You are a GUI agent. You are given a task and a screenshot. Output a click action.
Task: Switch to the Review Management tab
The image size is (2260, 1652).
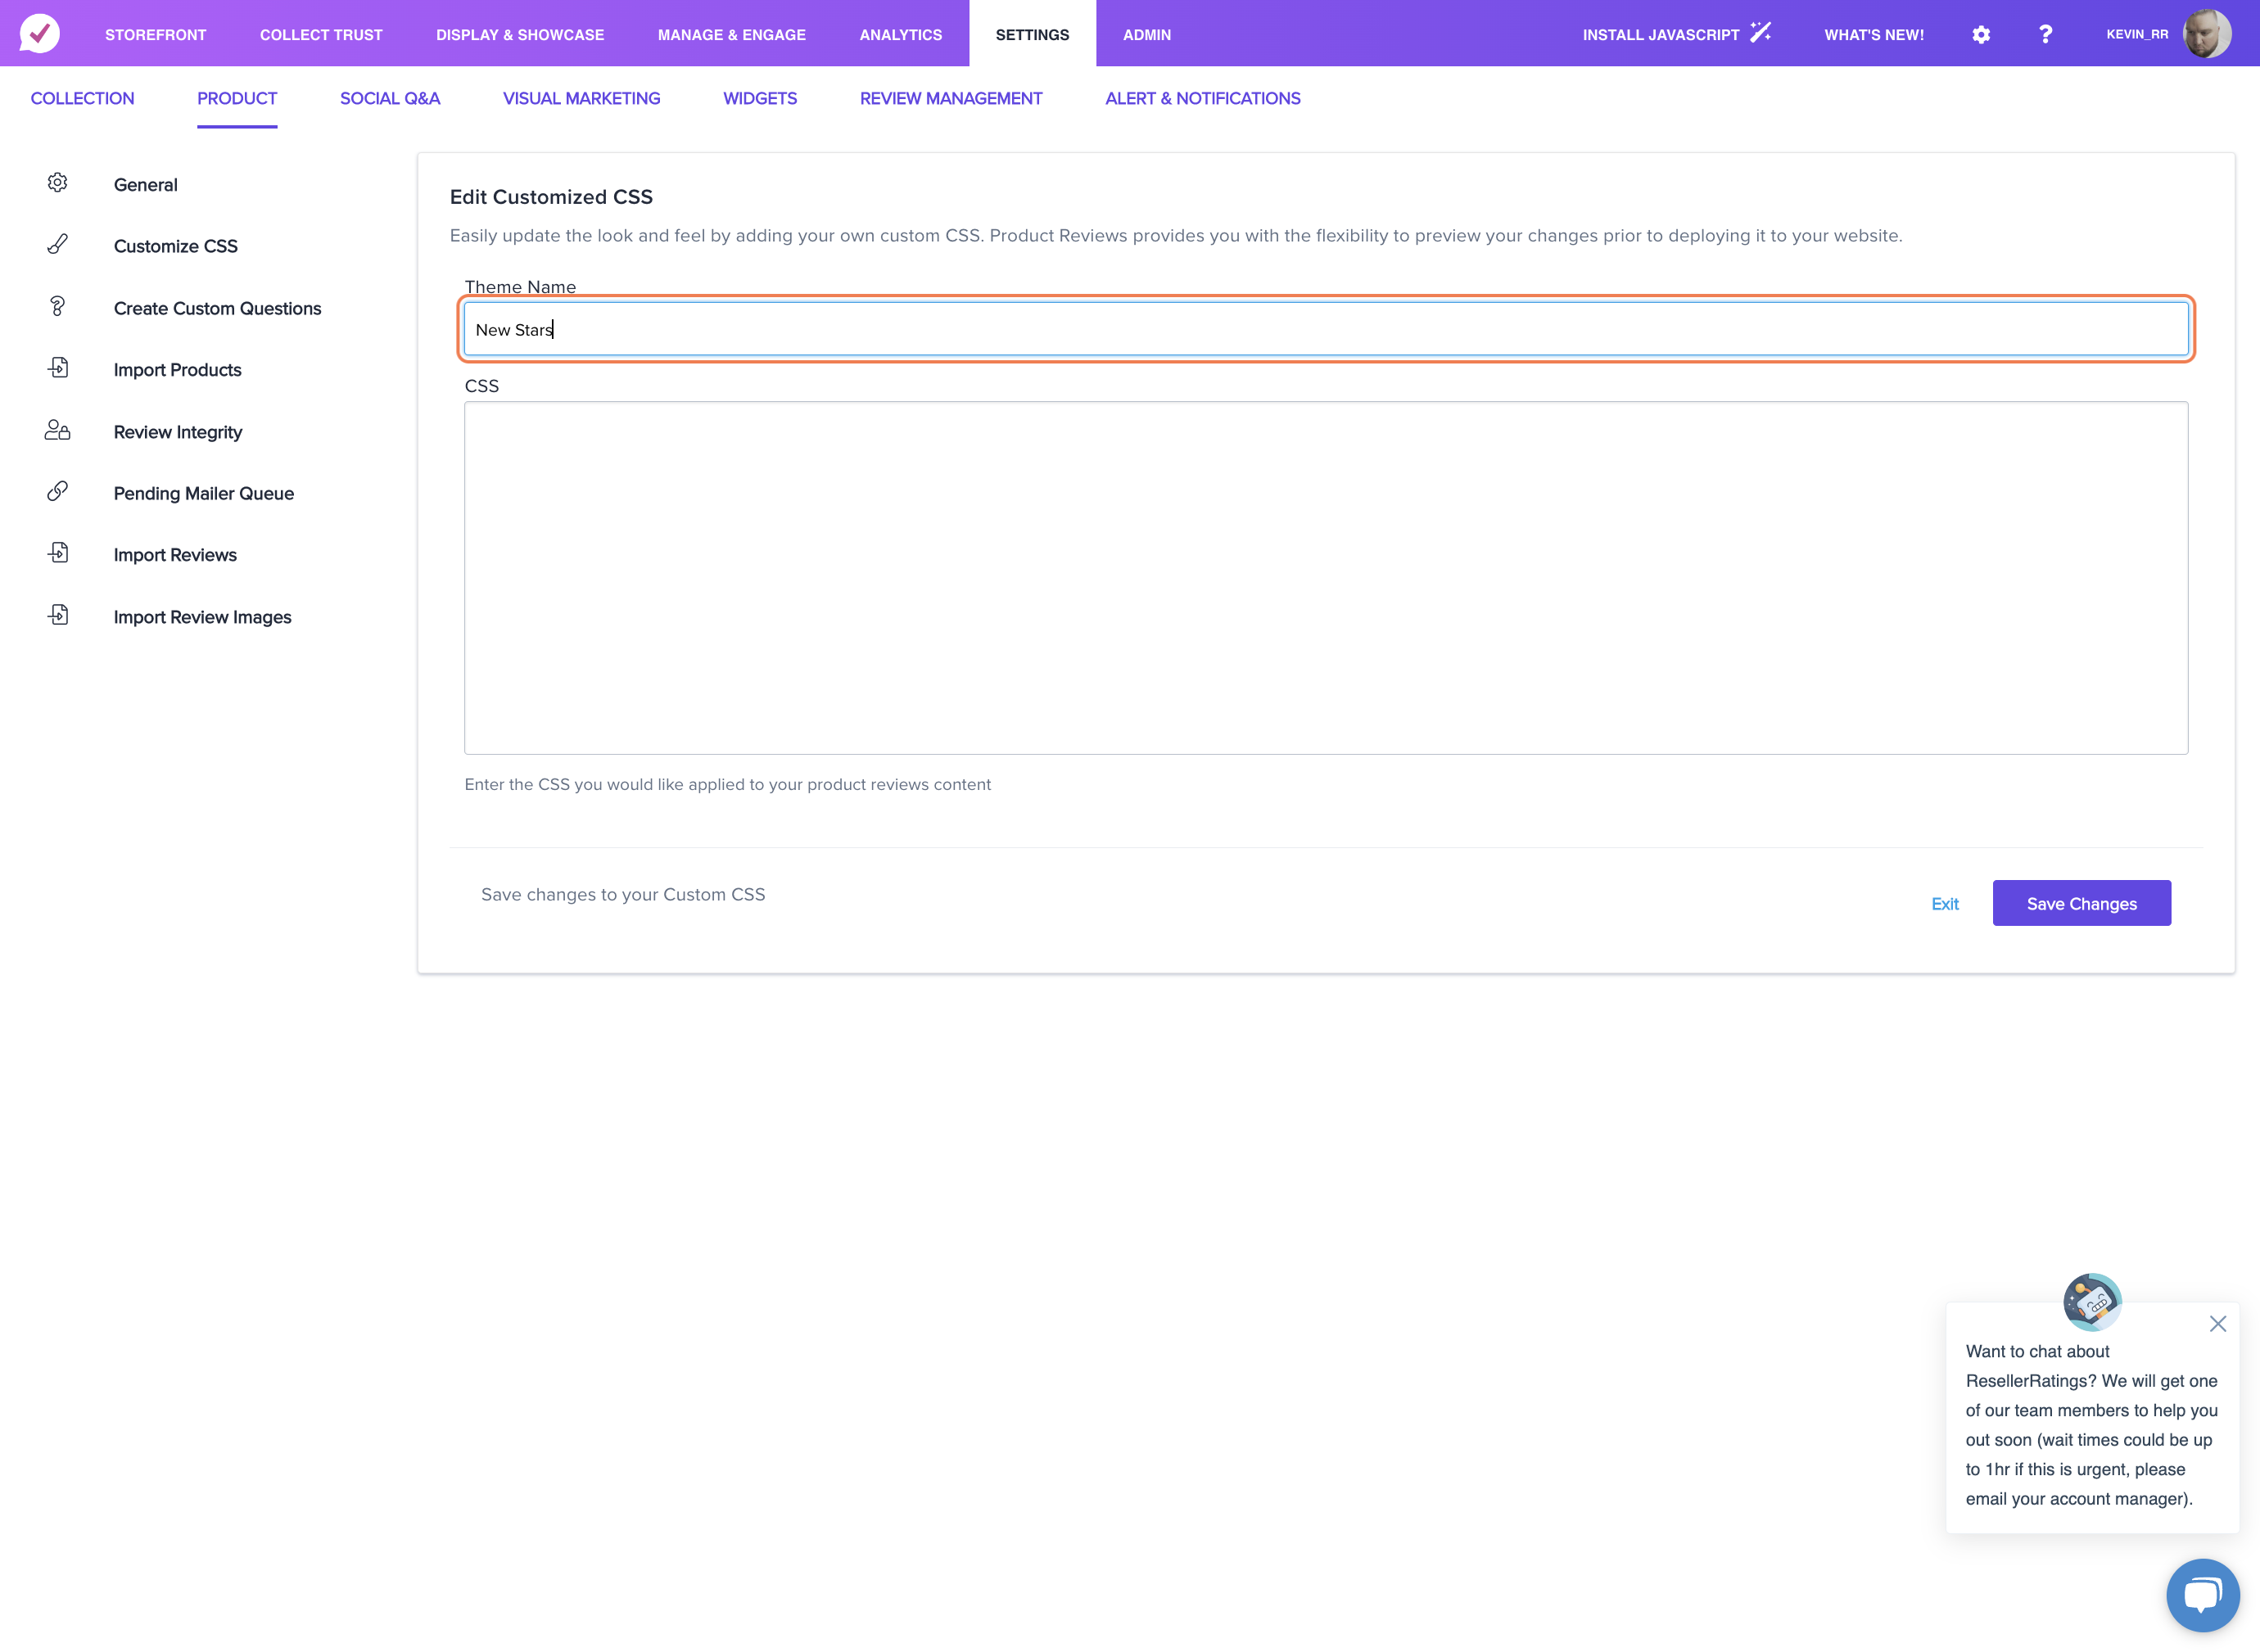[951, 98]
